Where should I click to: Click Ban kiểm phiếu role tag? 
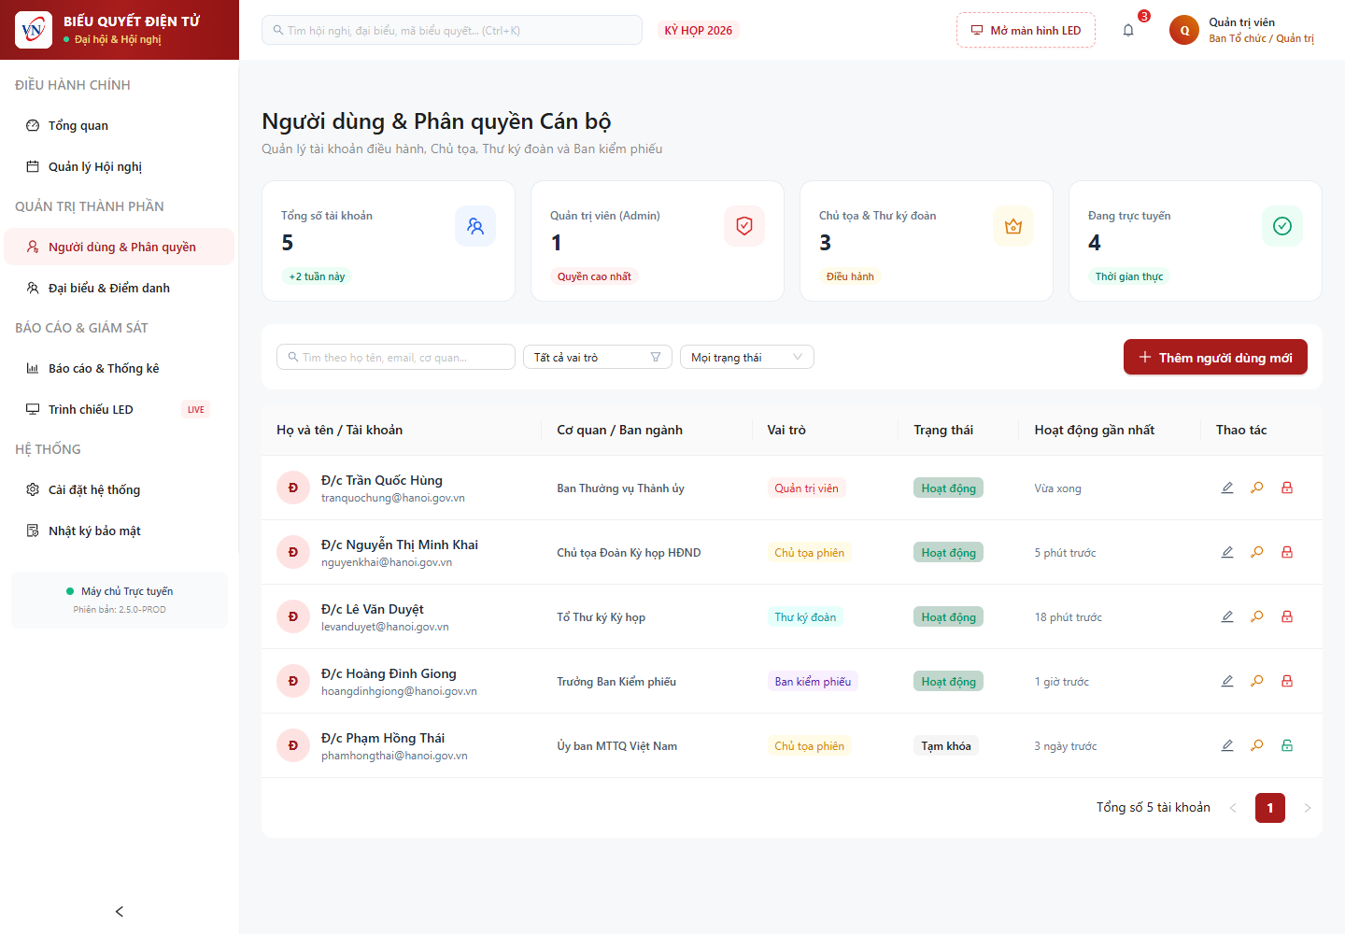(x=813, y=681)
